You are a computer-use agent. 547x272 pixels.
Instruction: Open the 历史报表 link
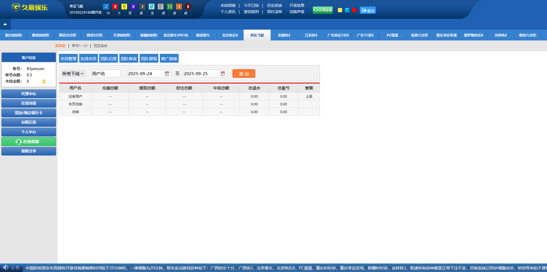275,5
